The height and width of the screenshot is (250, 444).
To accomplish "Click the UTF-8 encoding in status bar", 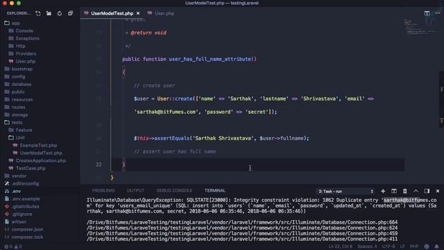I will (x=388, y=247).
